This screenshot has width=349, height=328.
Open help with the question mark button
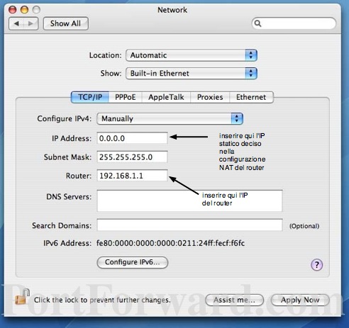point(316,265)
